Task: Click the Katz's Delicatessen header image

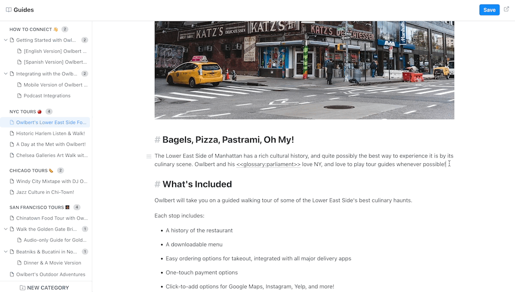Action: [304, 70]
